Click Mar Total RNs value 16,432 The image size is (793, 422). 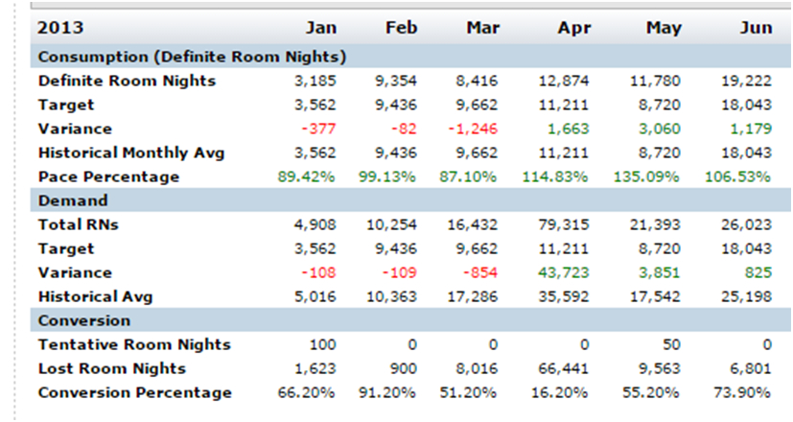point(473,224)
